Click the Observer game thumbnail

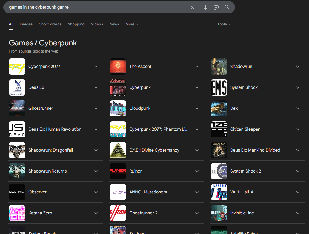17,192
